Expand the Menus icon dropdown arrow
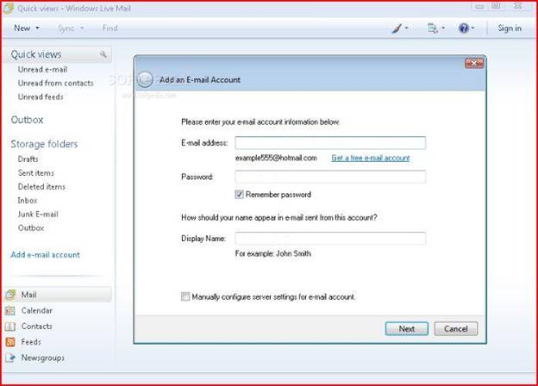The width and height of the screenshot is (538, 386). [443, 28]
